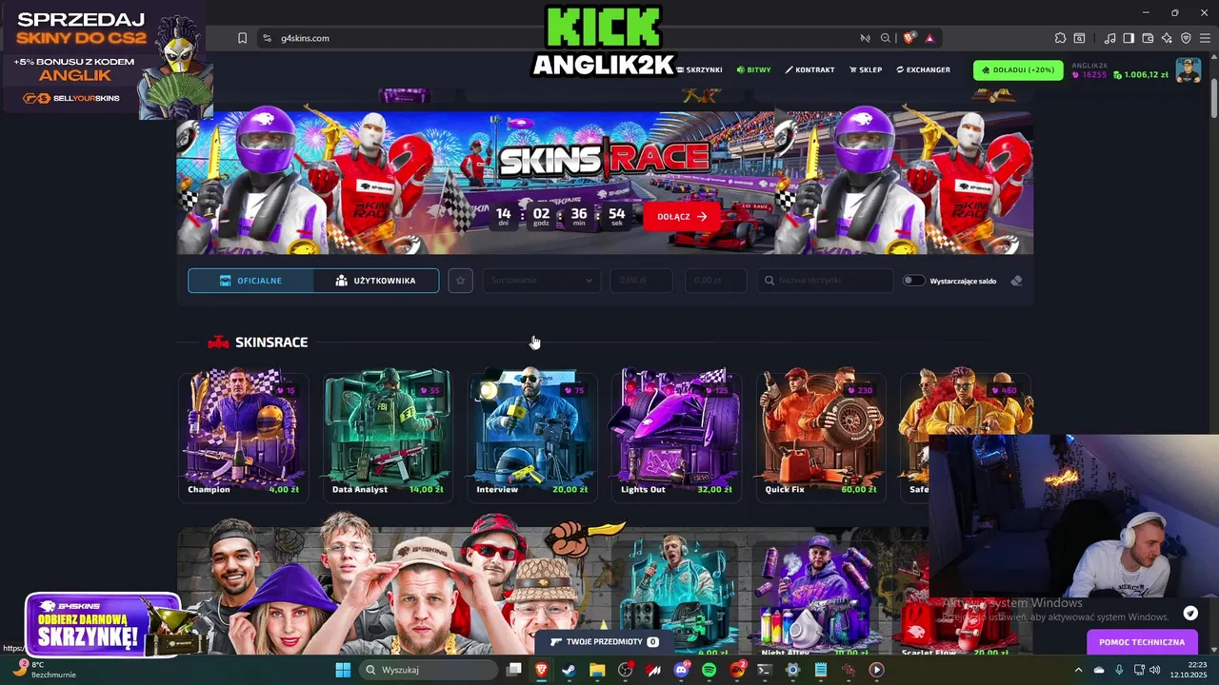
Task: Switch to the UŻYTKOWNIKA tab
Action: click(376, 281)
